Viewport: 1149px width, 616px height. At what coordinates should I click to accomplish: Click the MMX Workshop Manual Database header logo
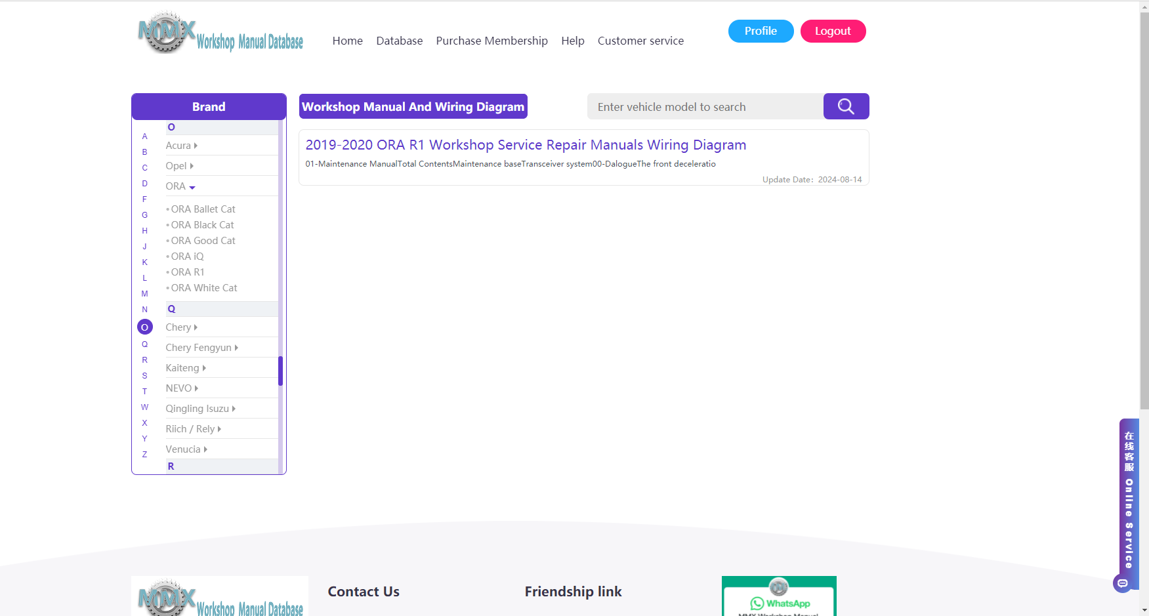[x=220, y=33]
